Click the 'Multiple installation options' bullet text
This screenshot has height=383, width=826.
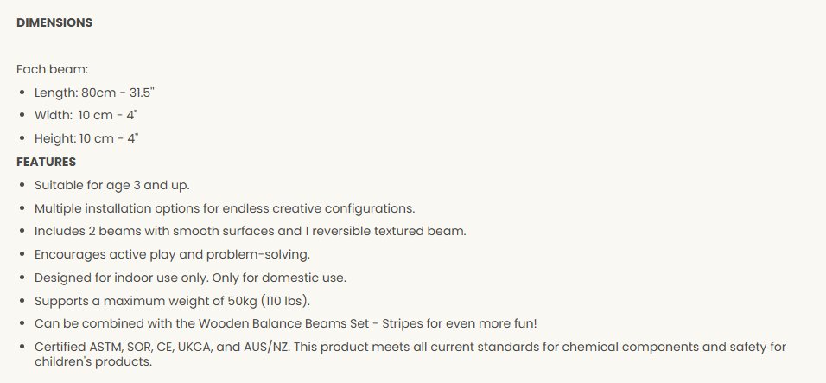(225, 208)
